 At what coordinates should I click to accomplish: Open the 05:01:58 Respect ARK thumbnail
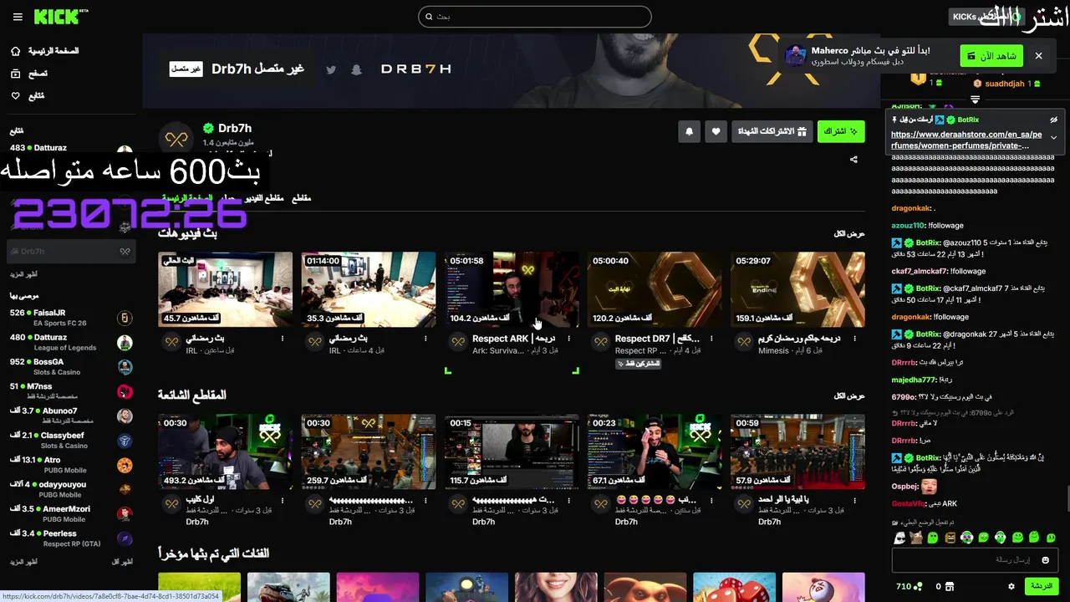(x=512, y=289)
